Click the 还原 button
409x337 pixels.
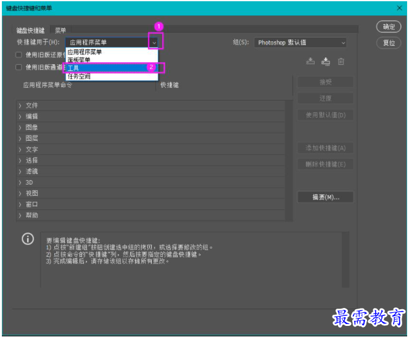[x=326, y=98]
